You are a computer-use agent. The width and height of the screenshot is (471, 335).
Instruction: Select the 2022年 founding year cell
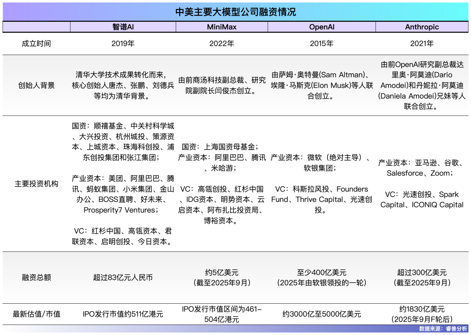tap(222, 44)
